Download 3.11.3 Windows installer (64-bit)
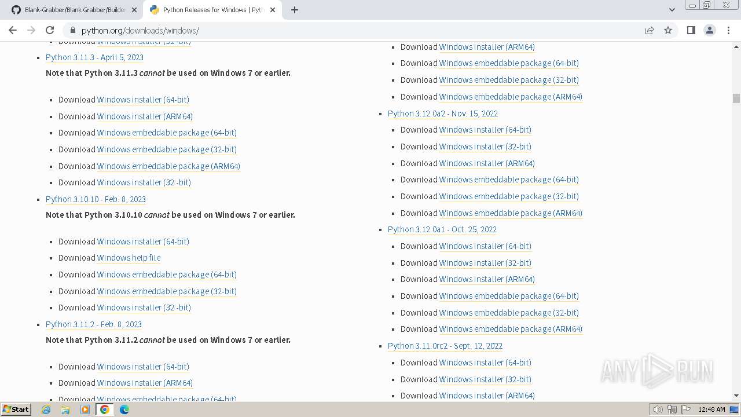 (x=143, y=100)
